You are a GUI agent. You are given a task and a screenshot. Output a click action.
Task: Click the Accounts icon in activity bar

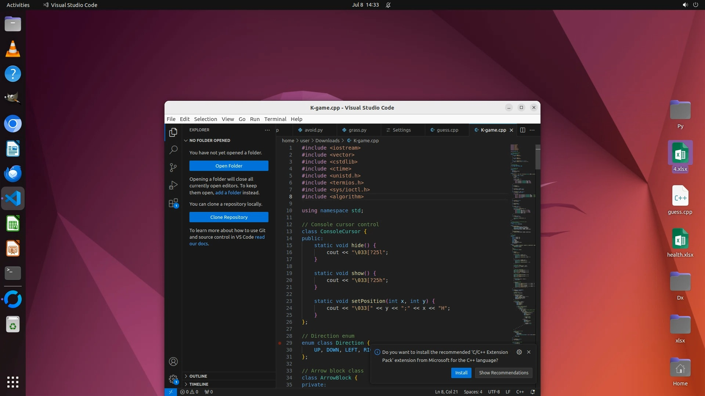[173, 362]
